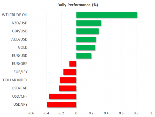Click the 0.8 value on horizontal axis
The image size is (155, 117).
click(136, 113)
